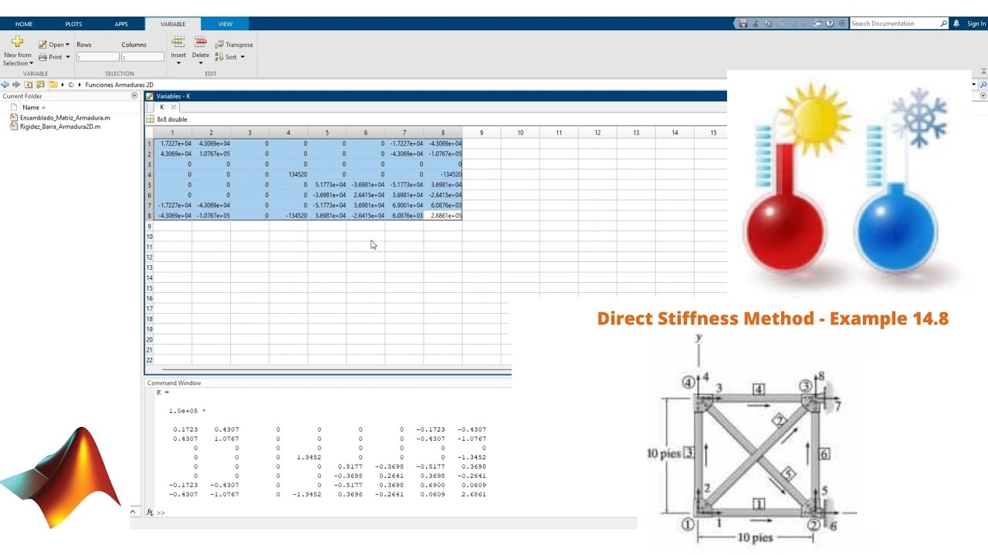This screenshot has width=988, height=555.
Task: Select row 4 header in variable editor
Action: [x=149, y=174]
